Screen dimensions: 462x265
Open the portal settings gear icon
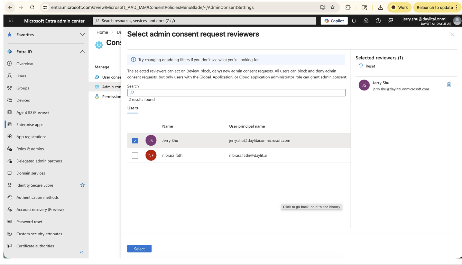(366, 21)
